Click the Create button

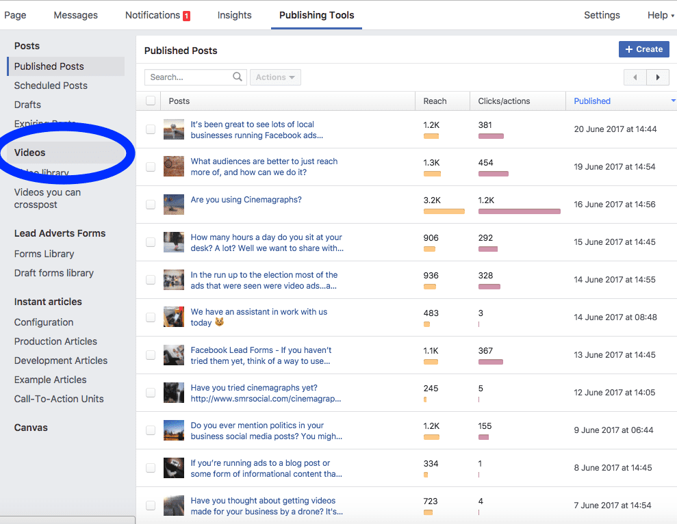[x=643, y=49]
